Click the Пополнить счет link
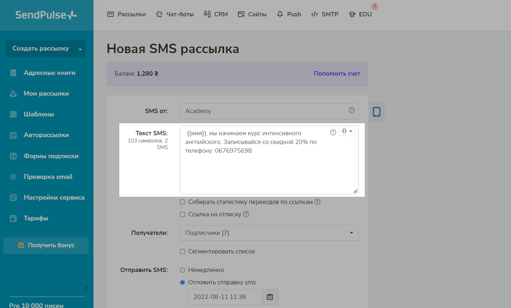Screen dimensions: 511x308 (337, 73)
